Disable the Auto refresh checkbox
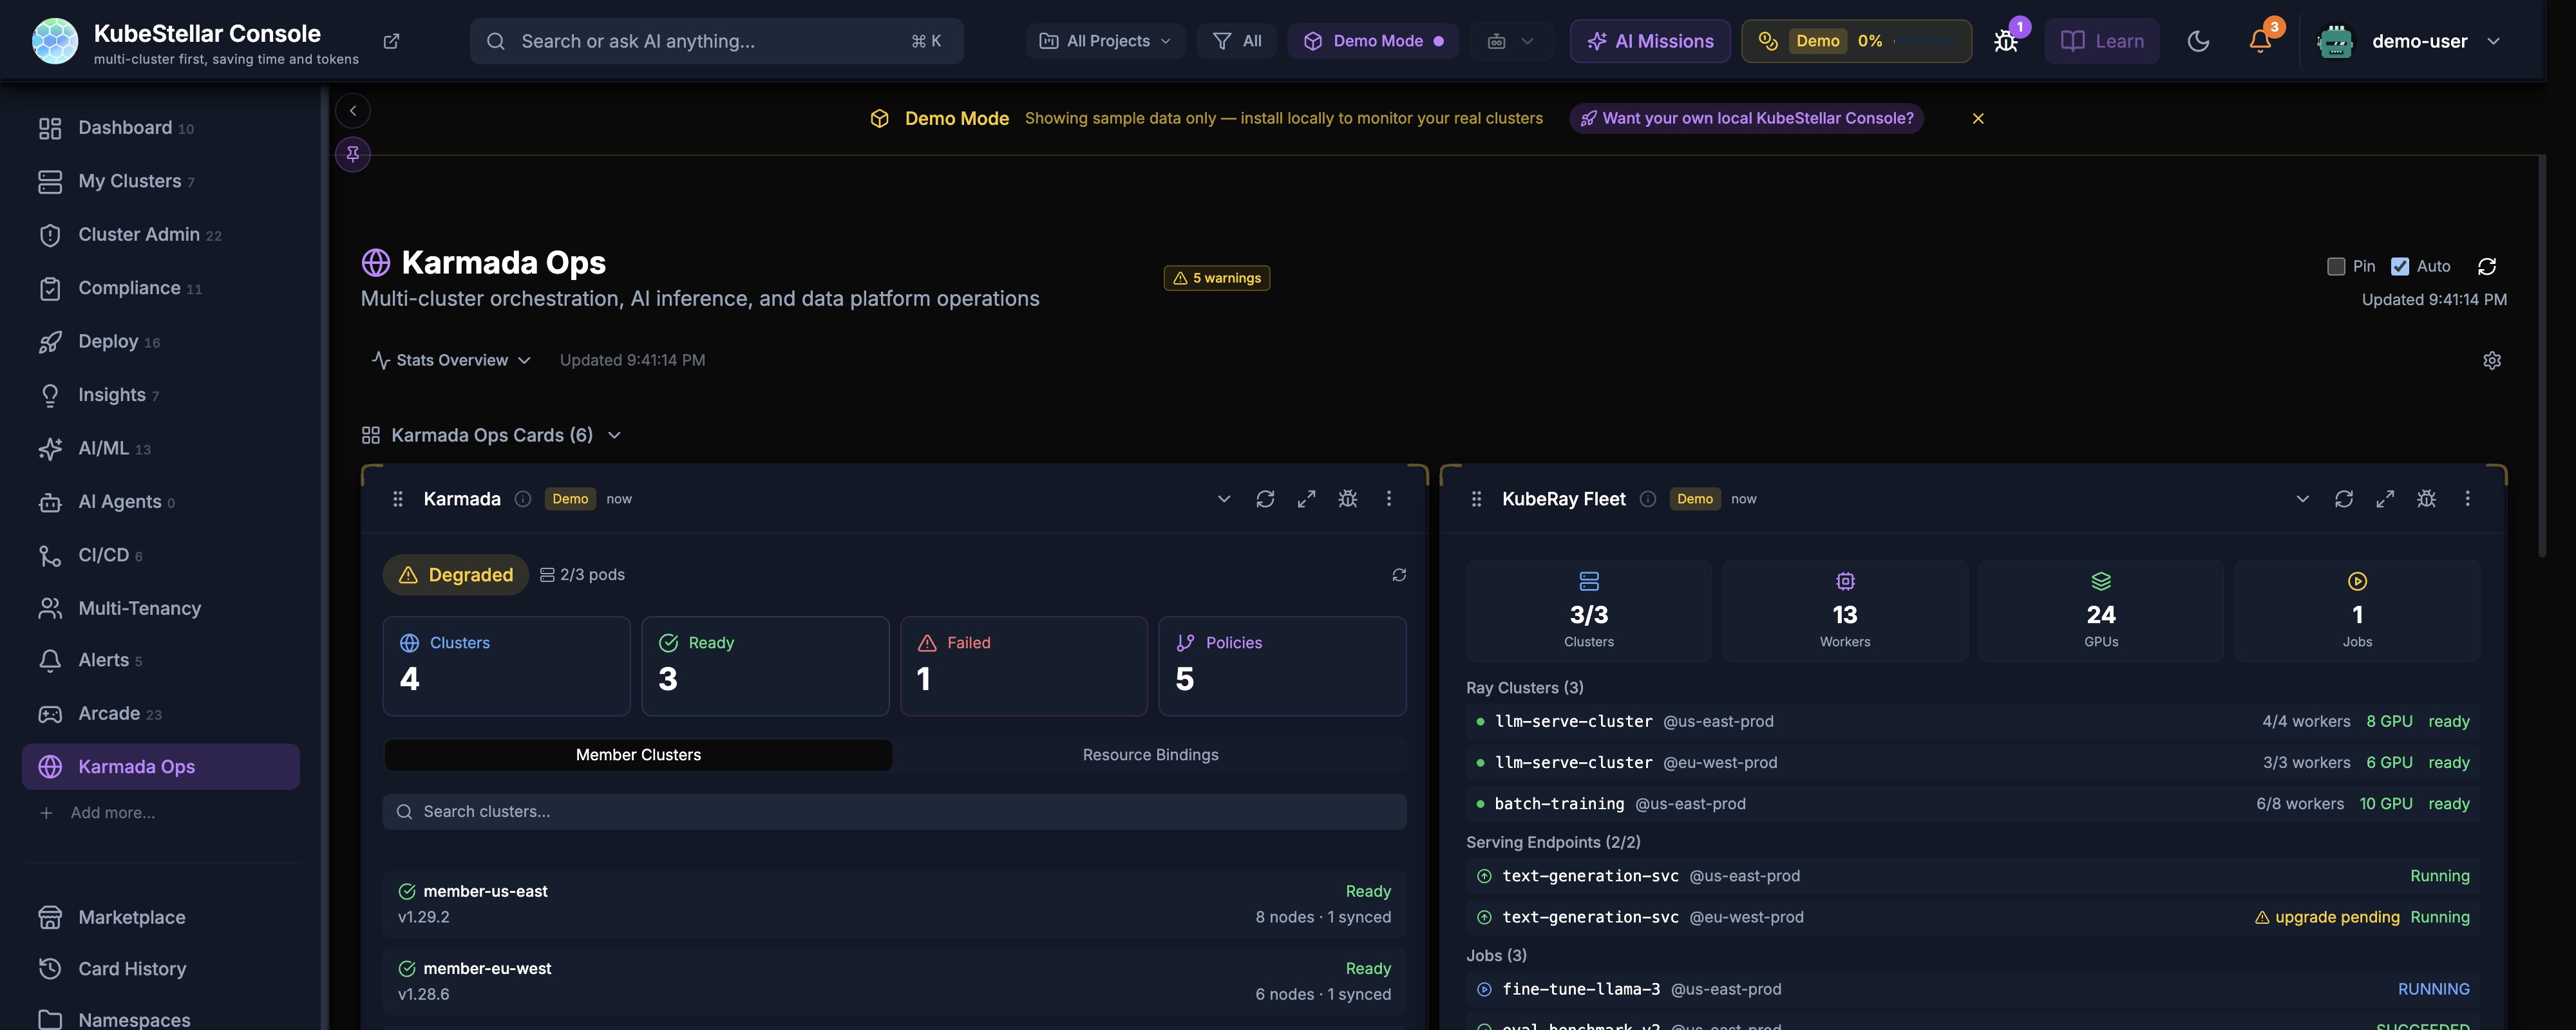The width and height of the screenshot is (2576, 1030). [x=2401, y=266]
